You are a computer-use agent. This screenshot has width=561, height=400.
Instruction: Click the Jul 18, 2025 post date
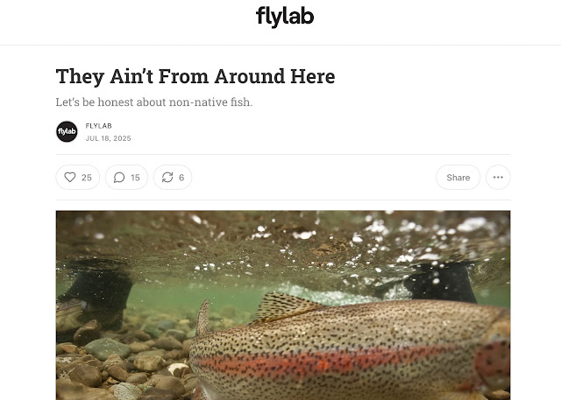[109, 138]
